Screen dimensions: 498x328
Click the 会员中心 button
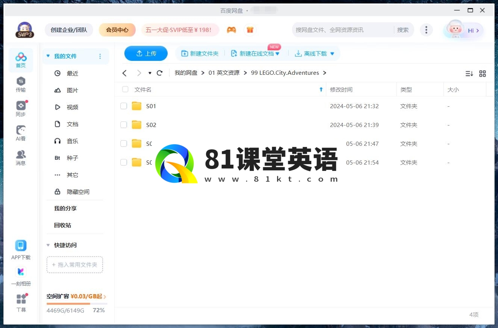click(117, 30)
